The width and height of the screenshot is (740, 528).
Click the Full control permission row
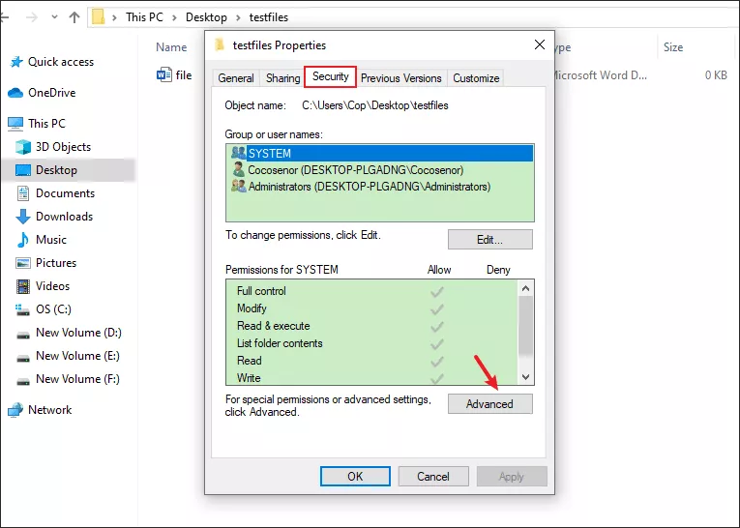pyautogui.click(x=372, y=291)
